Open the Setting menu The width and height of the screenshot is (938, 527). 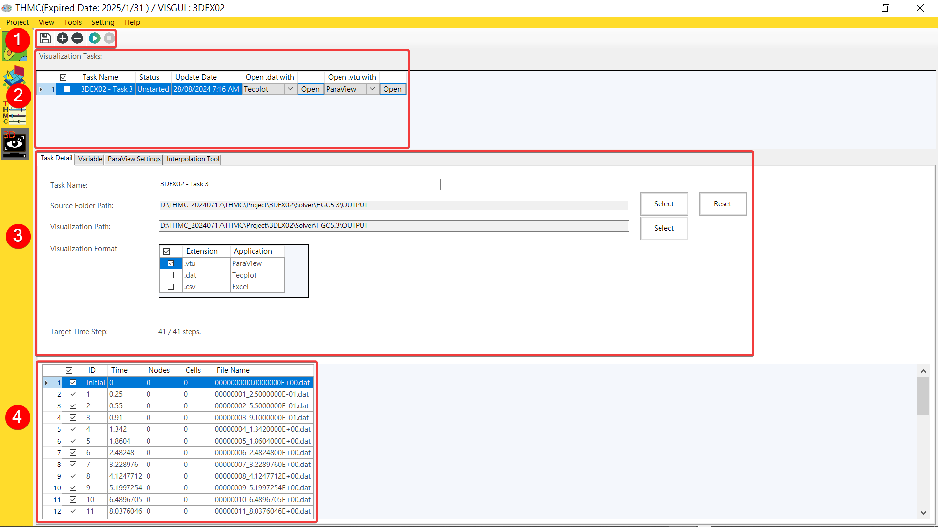103,22
